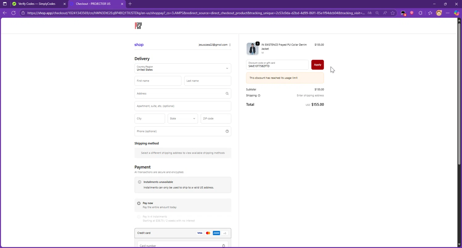The image size is (462, 248).
Task: Click 'Enter shipping address' text
Action: click(x=310, y=96)
